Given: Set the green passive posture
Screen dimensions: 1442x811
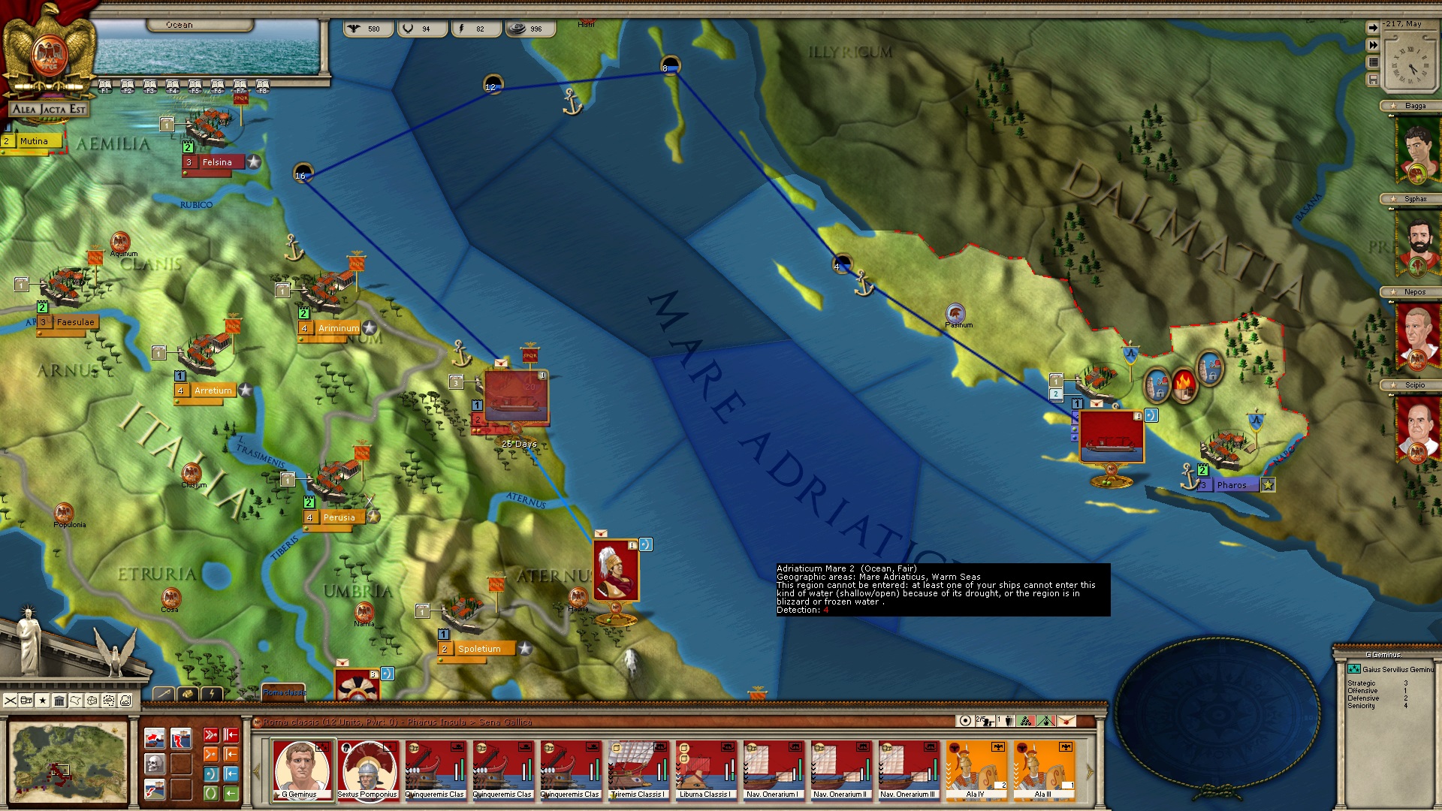Looking at the screenshot, I should click(x=211, y=793).
